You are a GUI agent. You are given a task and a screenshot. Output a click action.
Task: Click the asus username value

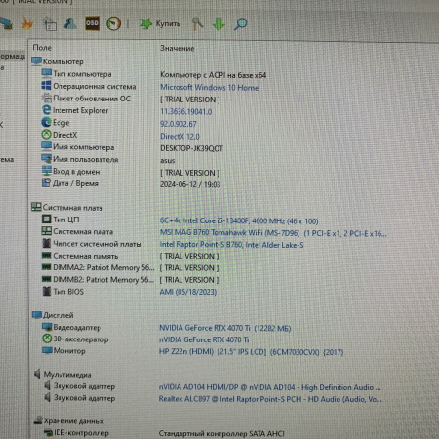tap(168, 161)
